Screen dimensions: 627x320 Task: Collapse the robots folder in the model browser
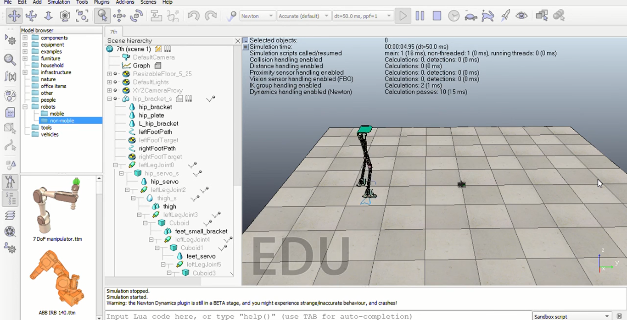(25, 107)
